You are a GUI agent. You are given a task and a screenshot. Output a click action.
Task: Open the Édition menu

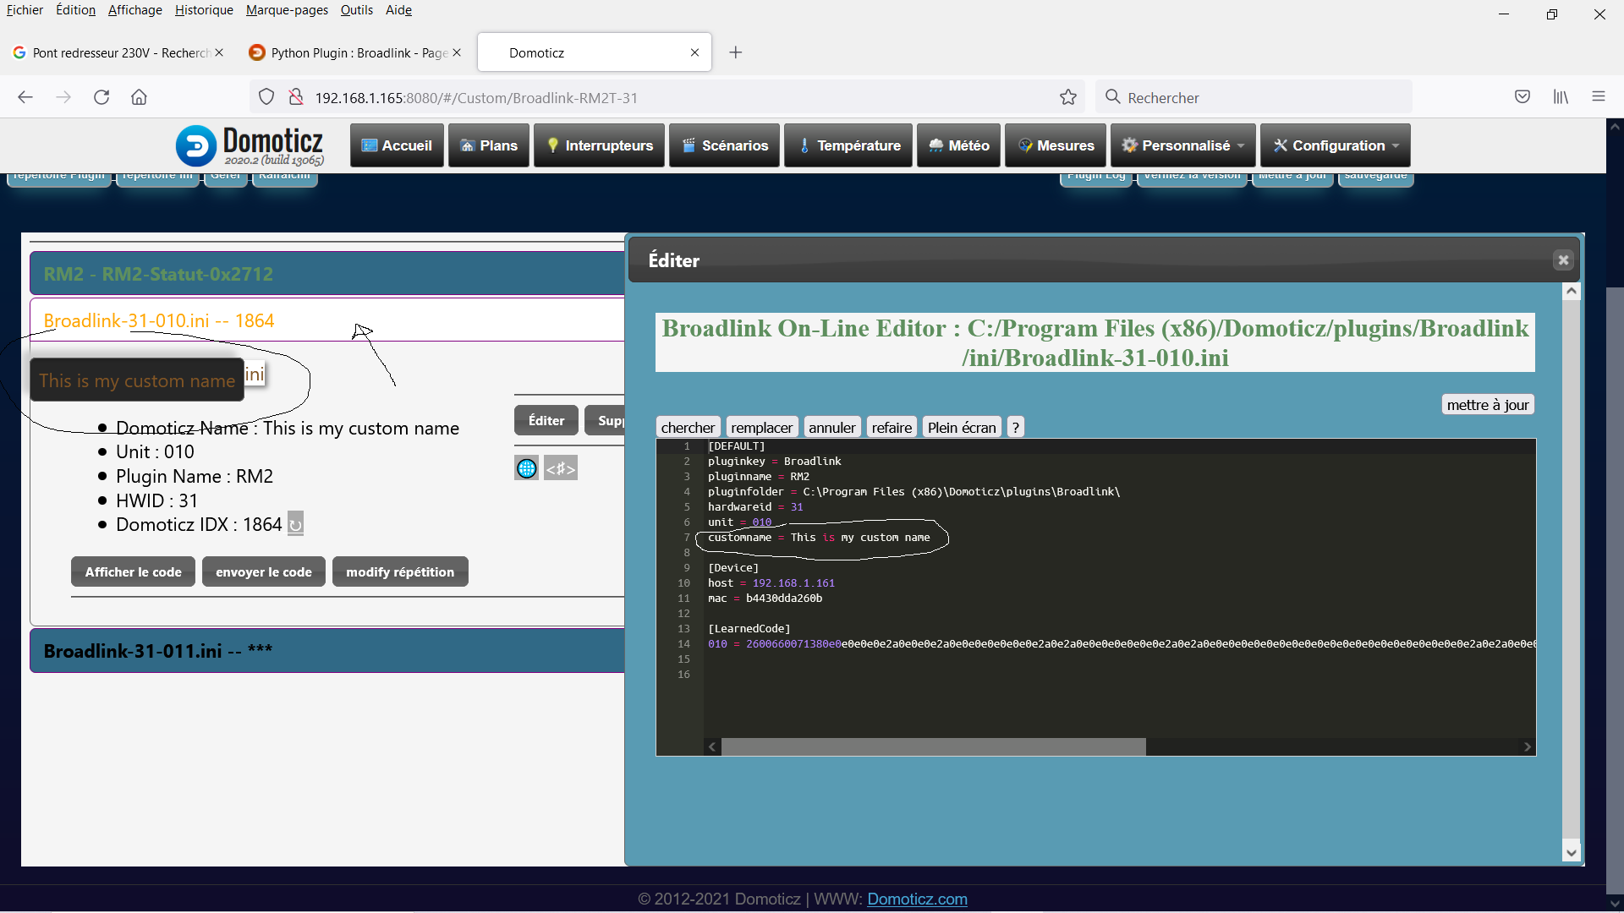[x=75, y=10]
